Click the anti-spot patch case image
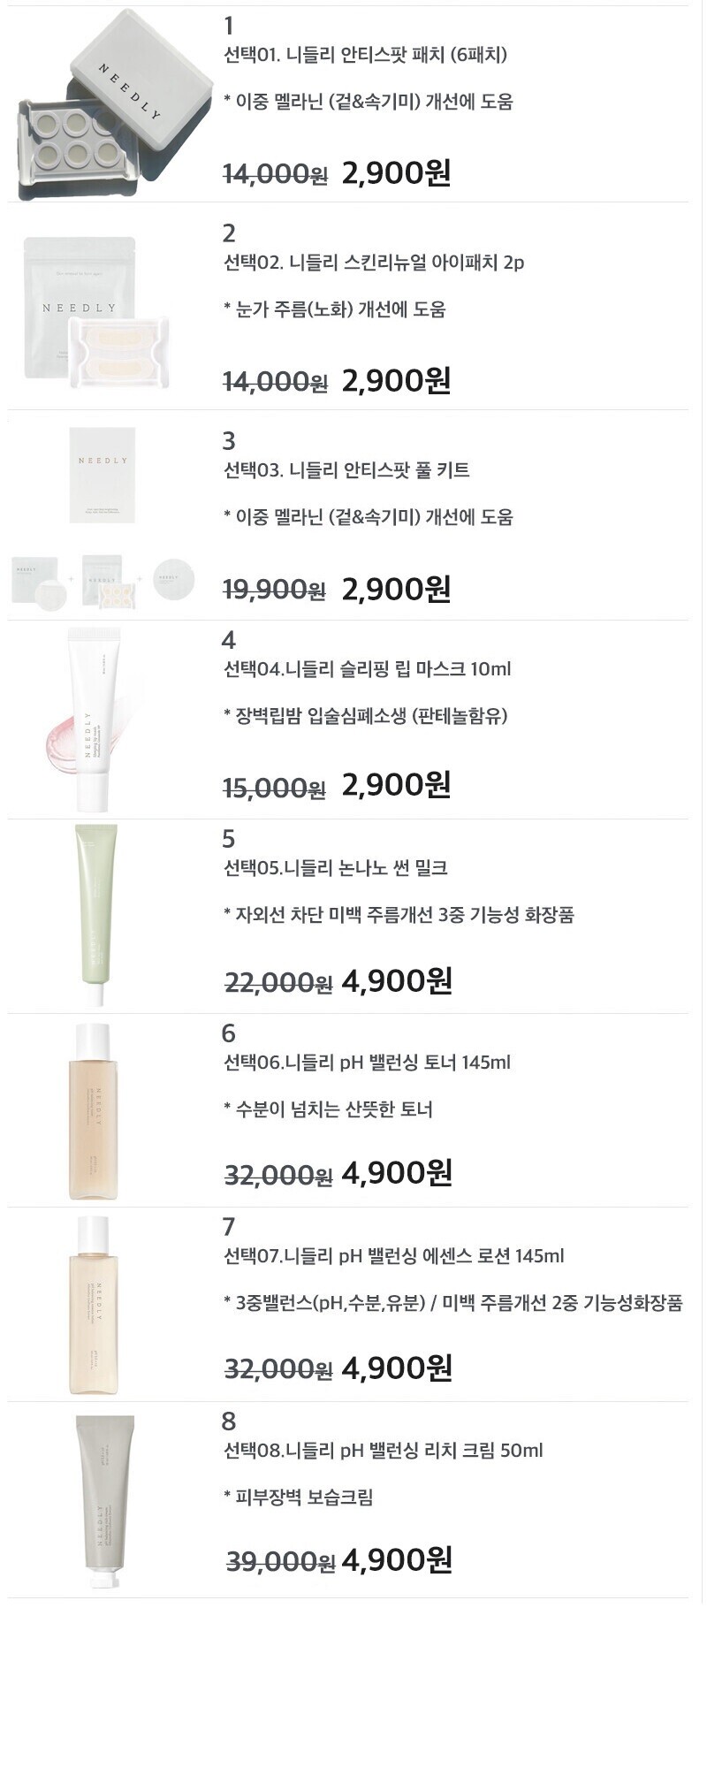The width and height of the screenshot is (707, 1768). coord(103,105)
